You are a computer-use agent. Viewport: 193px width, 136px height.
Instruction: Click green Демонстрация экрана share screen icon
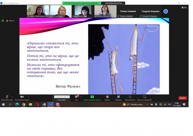pyautogui.click(x=92, y=97)
